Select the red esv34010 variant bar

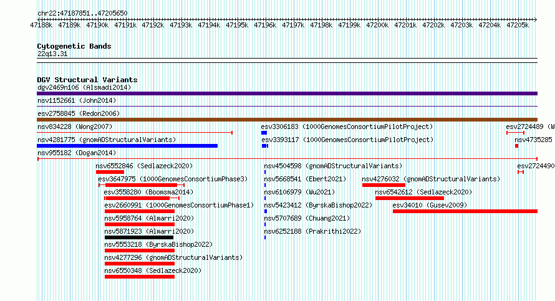pos(465,211)
